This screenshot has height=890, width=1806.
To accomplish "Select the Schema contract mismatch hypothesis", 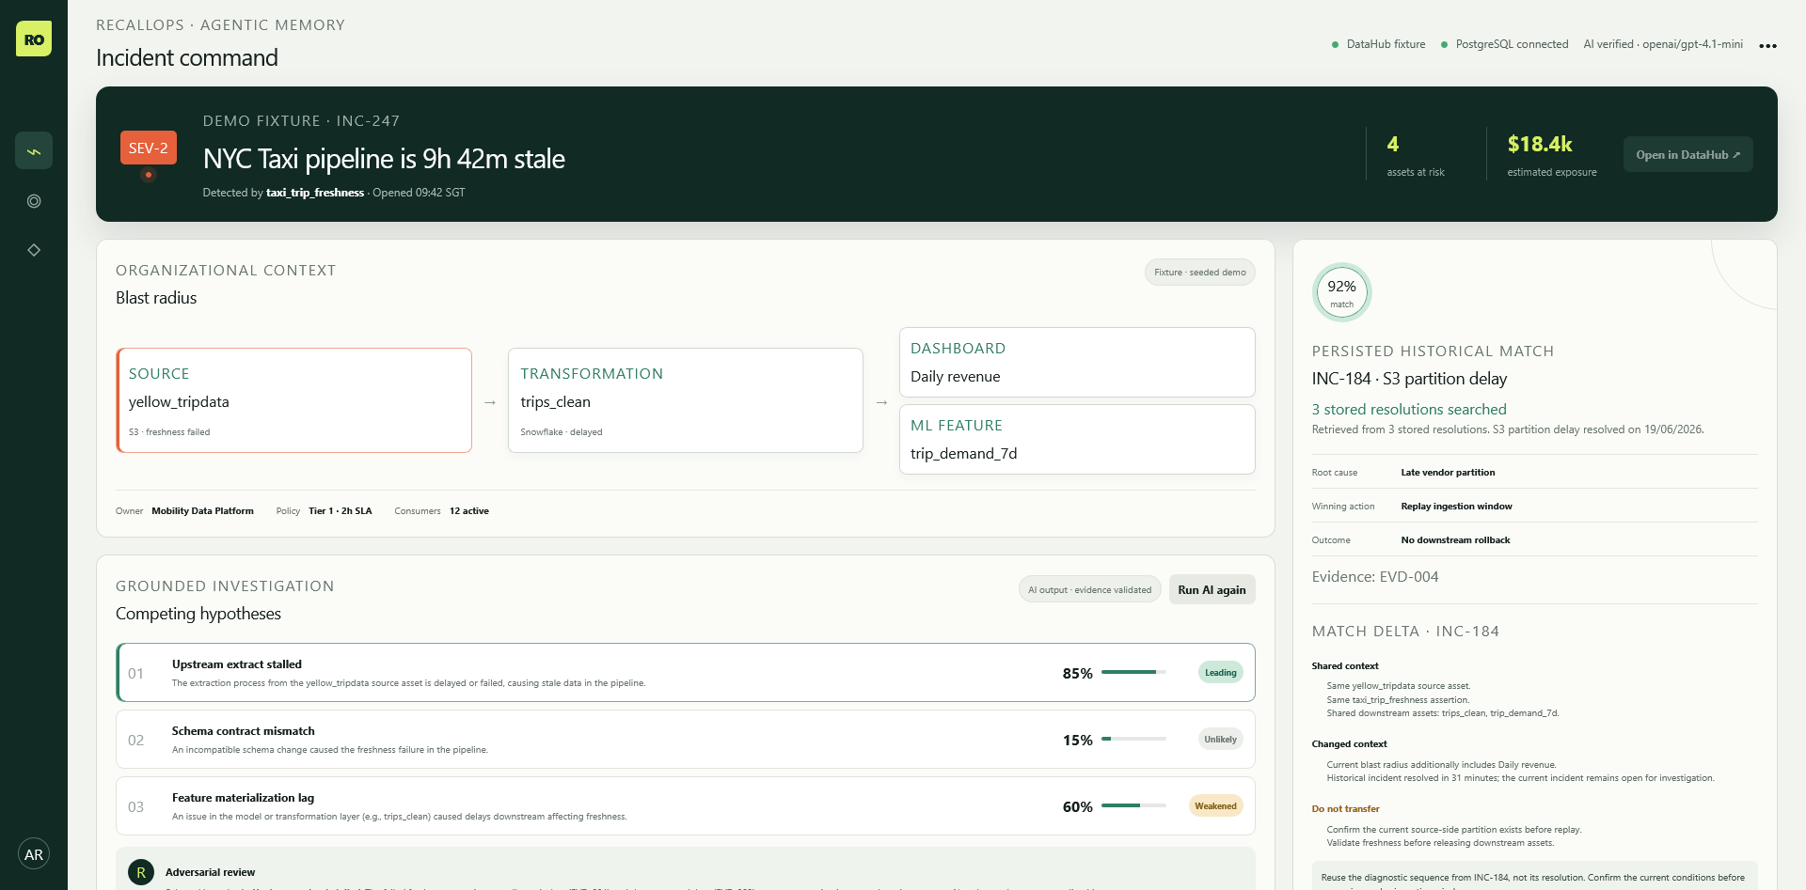I will (x=686, y=739).
